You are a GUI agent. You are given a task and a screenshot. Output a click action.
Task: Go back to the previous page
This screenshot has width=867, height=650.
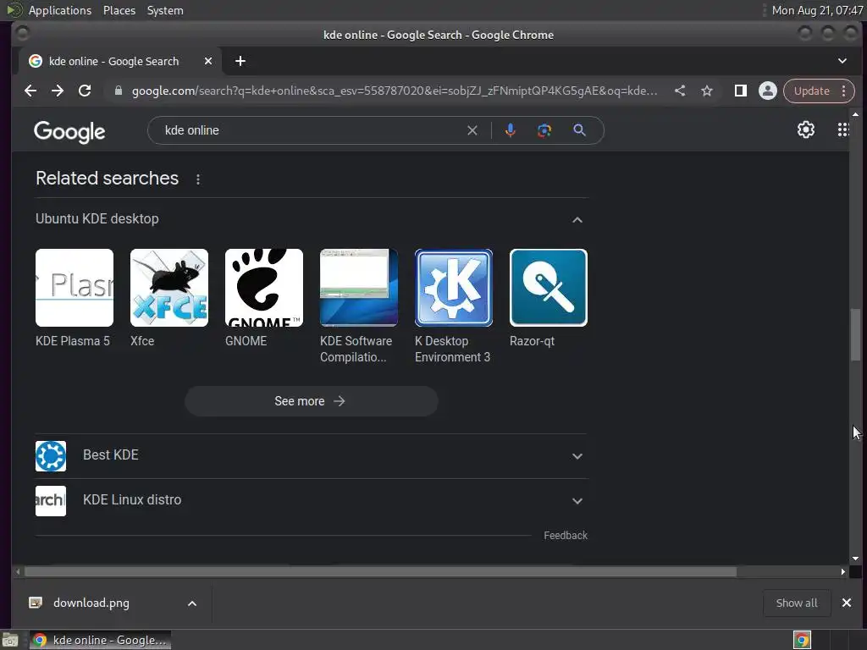pos(30,91)
